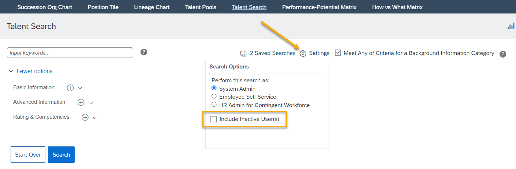Click help icon next to Meet Any Criteria

[503, 54]
